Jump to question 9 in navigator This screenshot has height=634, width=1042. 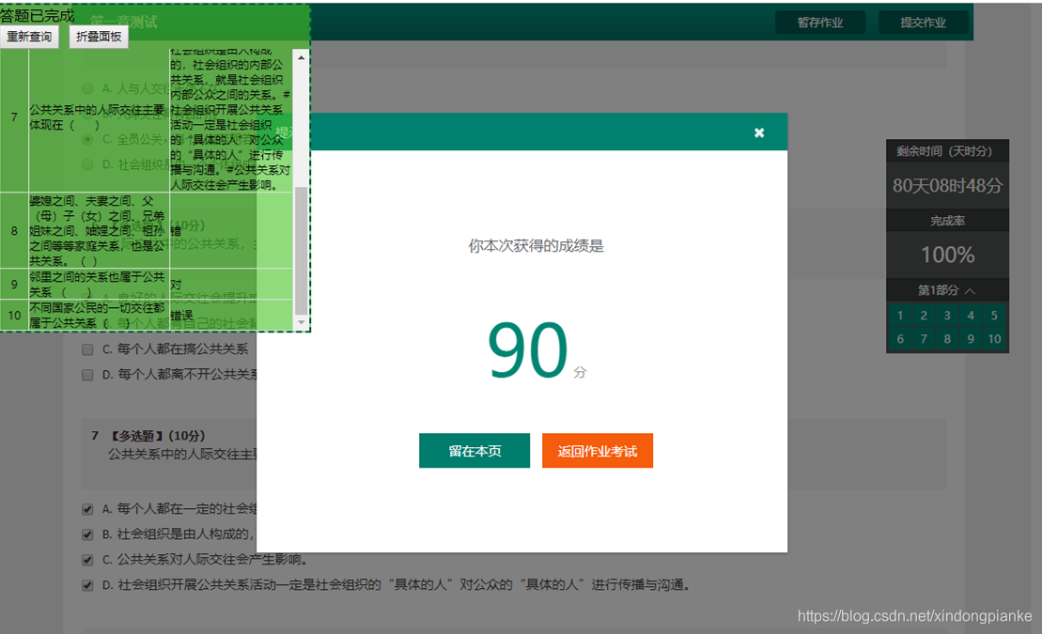pyautogui.click(x=971, y=339)
